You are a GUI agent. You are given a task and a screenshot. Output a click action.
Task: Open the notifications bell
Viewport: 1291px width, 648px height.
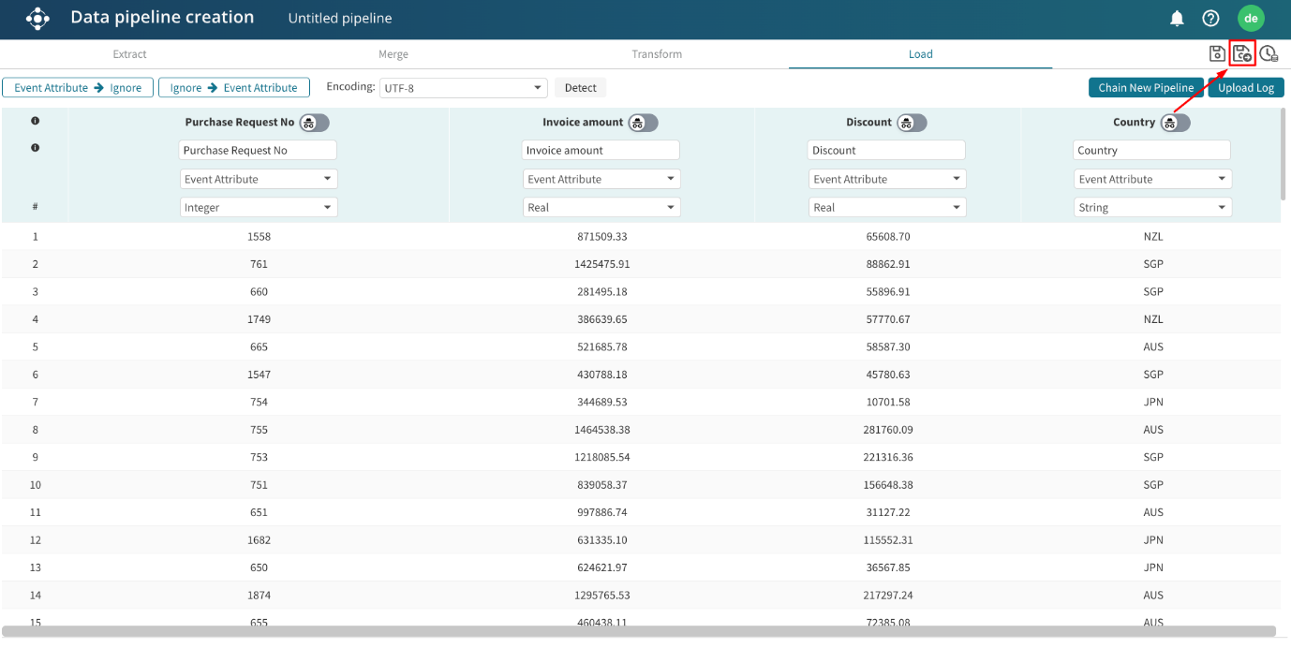click(1177, 19)
